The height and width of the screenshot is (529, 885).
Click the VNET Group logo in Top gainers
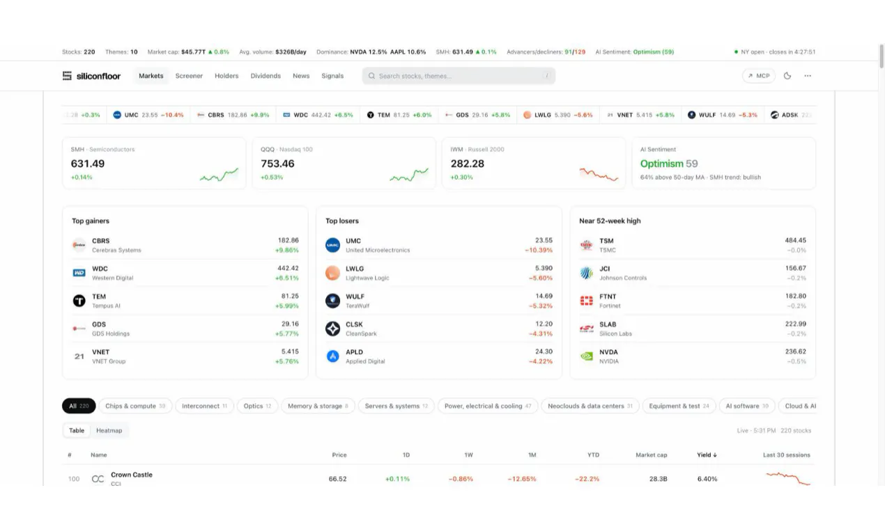[x=79, y=356]
